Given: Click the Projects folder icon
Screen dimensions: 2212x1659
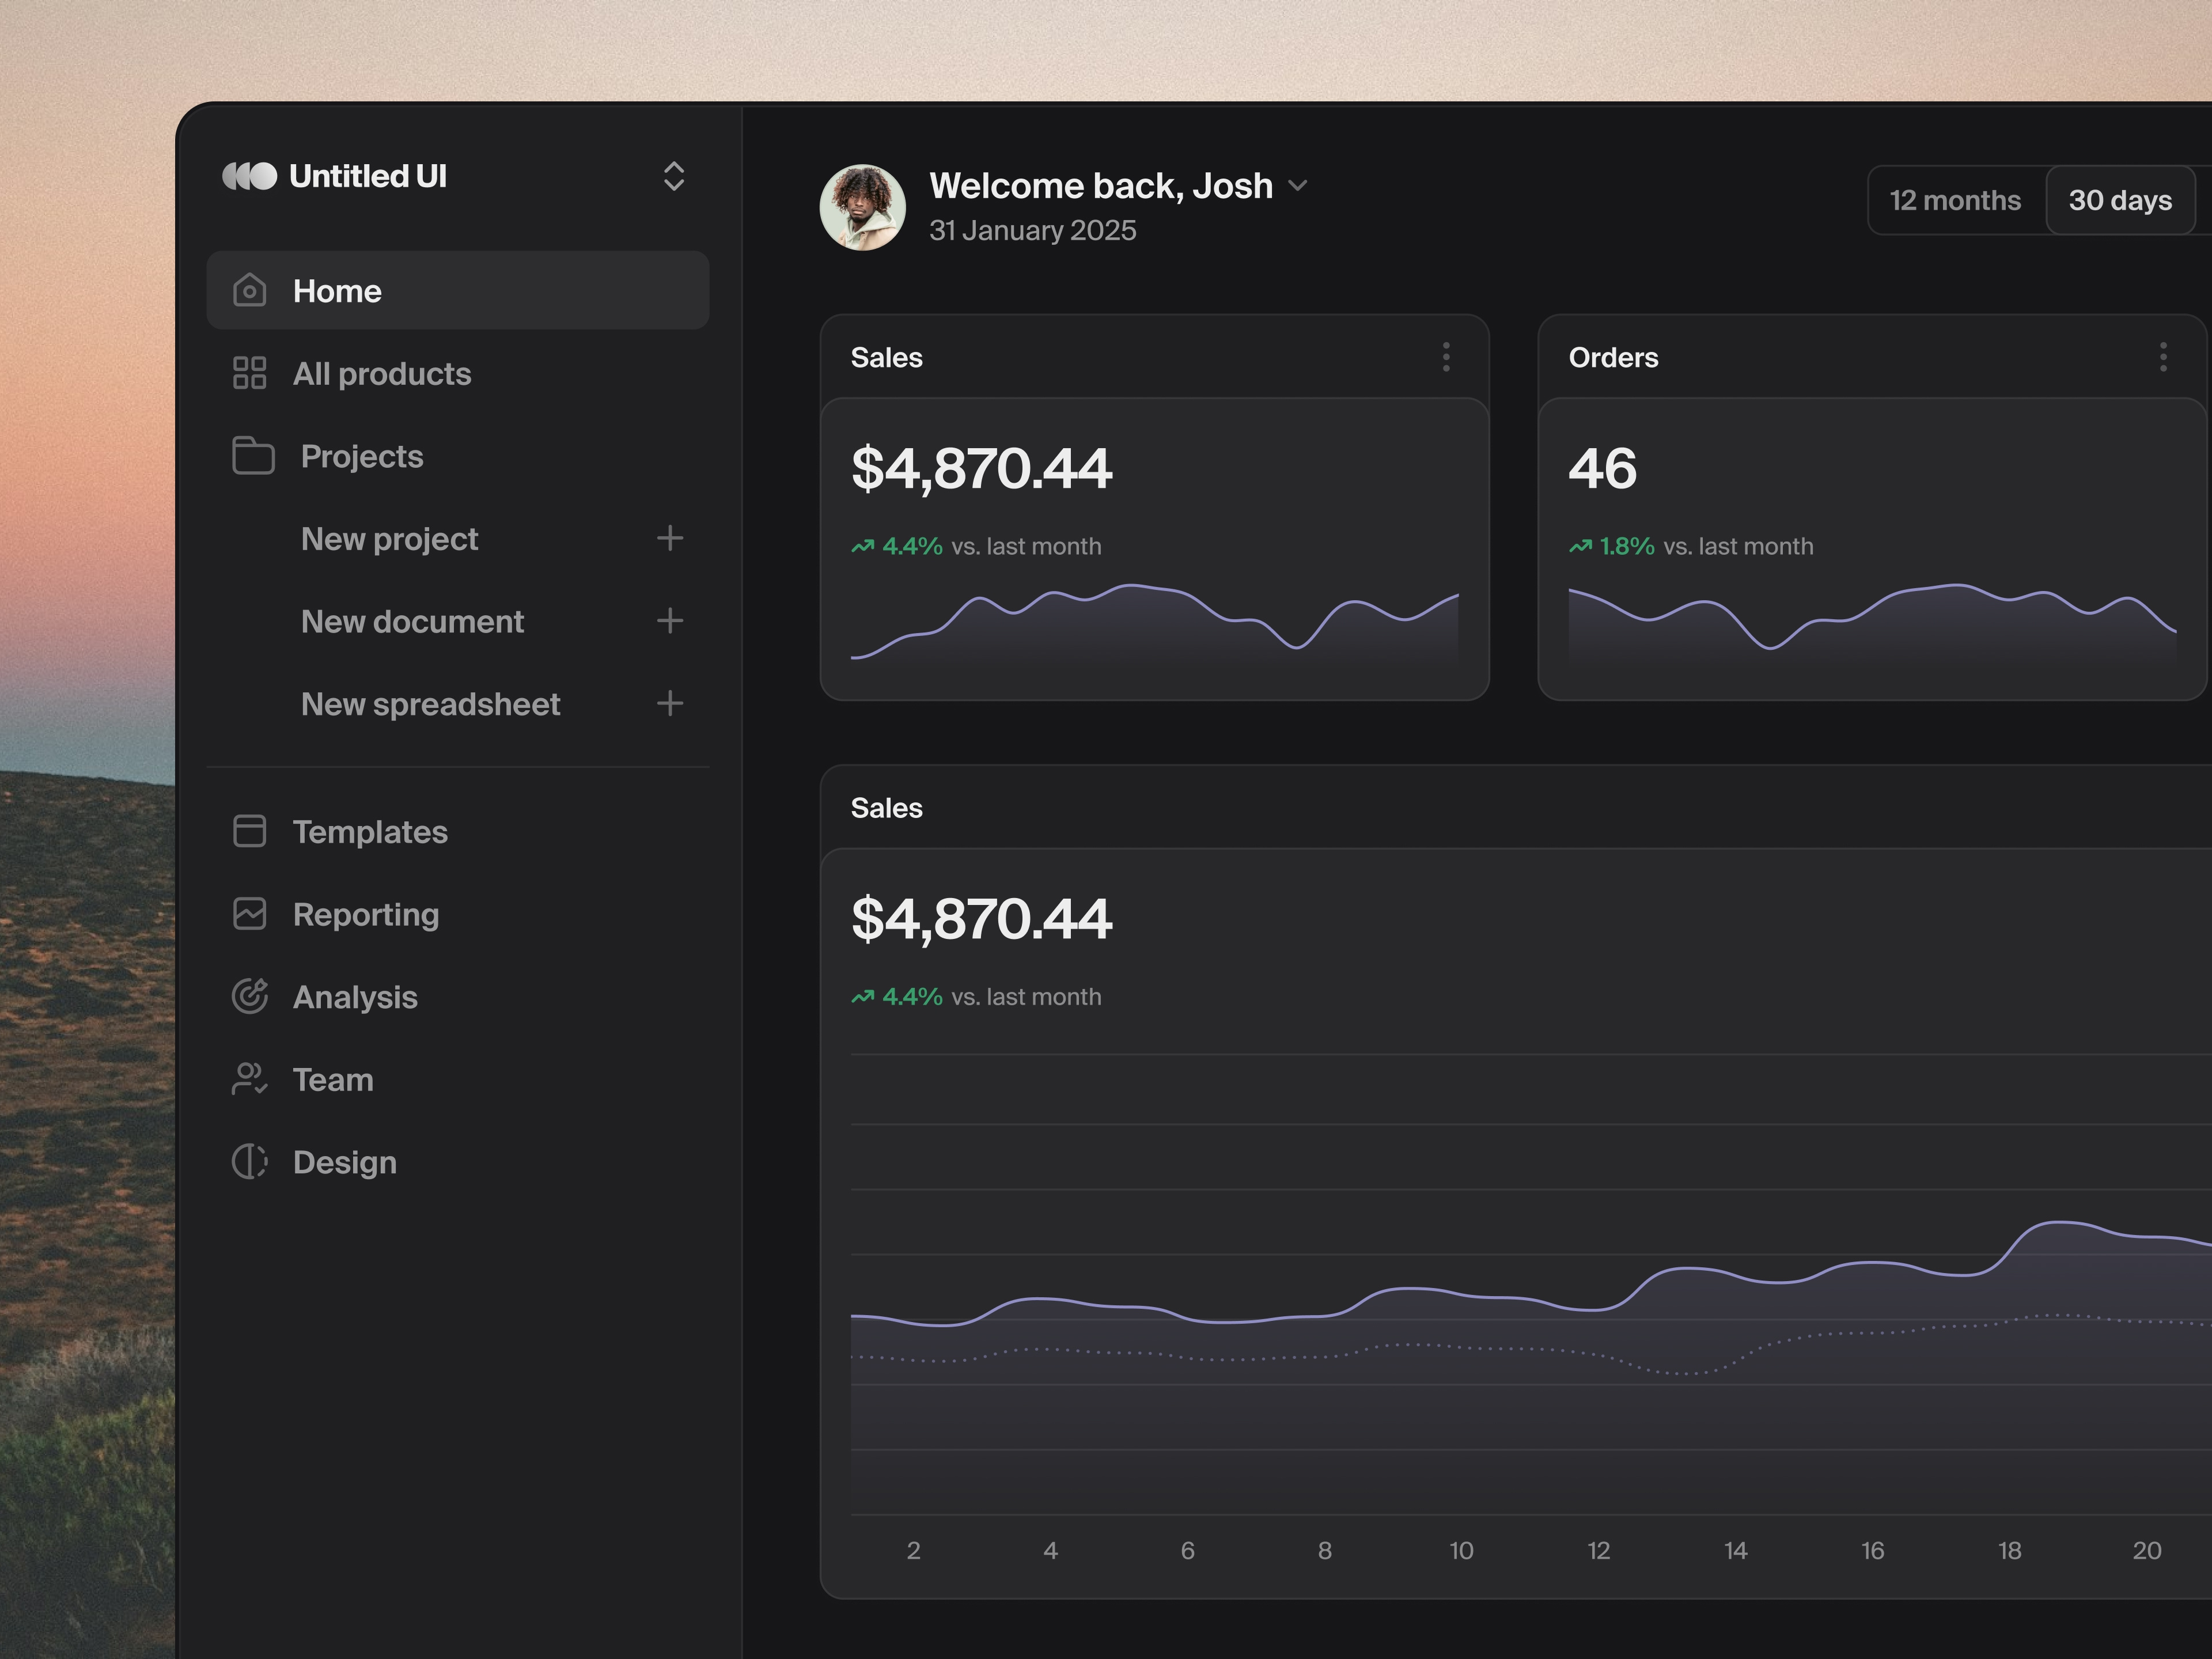Looking at the screenshot, I should click(x=253, y=456).
